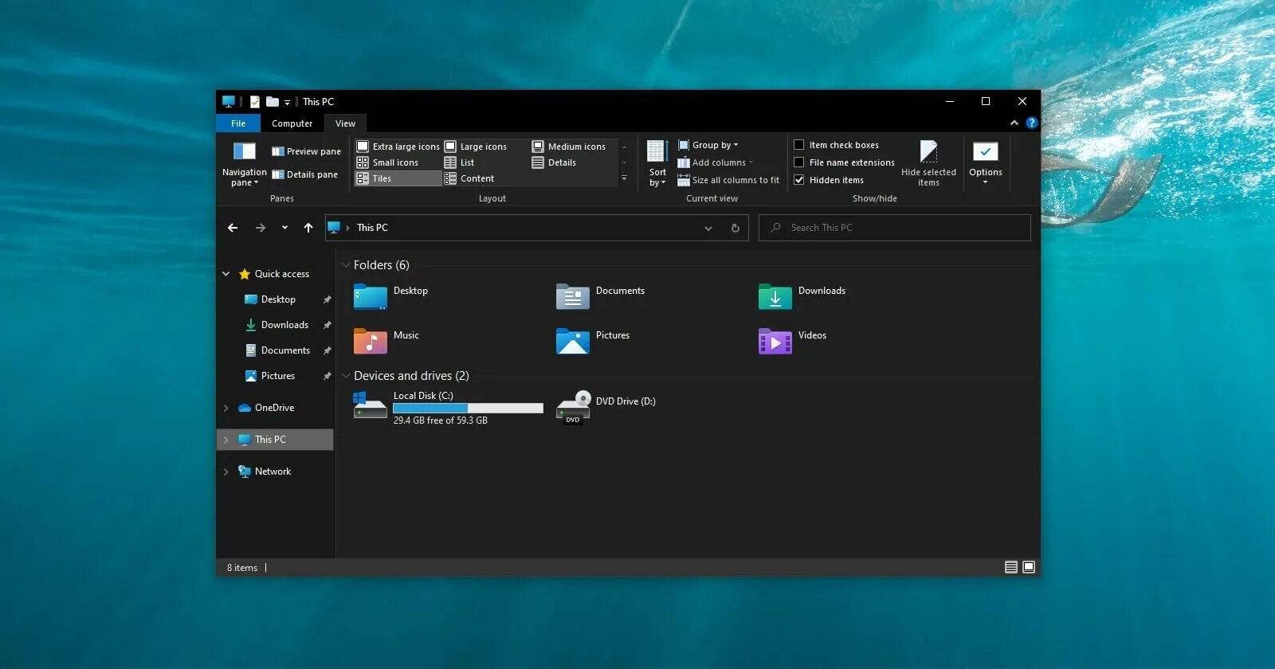
Task: Select the Music folder tile
Action: [x=386, y=341]
